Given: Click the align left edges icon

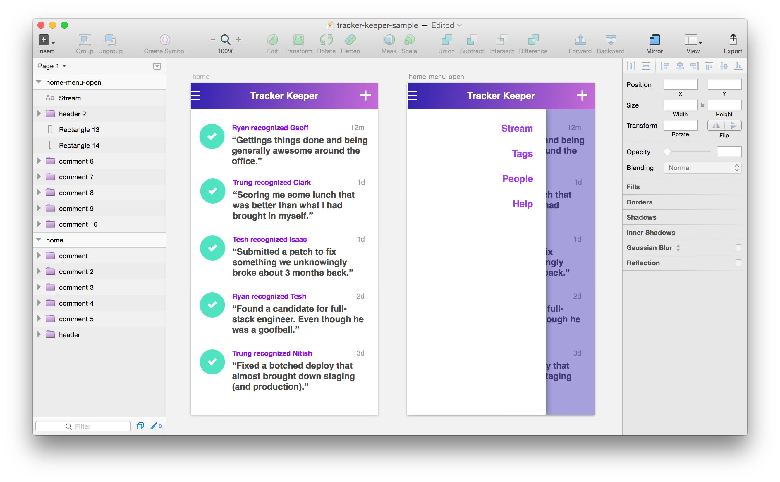Looking at the screenshot, I should click(x=665, y=66).
